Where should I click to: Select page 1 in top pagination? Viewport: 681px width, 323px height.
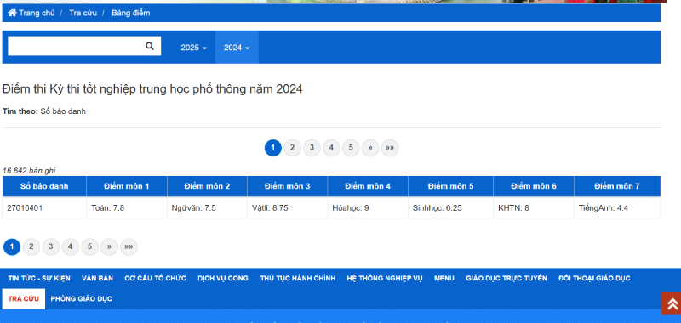click(272, 148)
